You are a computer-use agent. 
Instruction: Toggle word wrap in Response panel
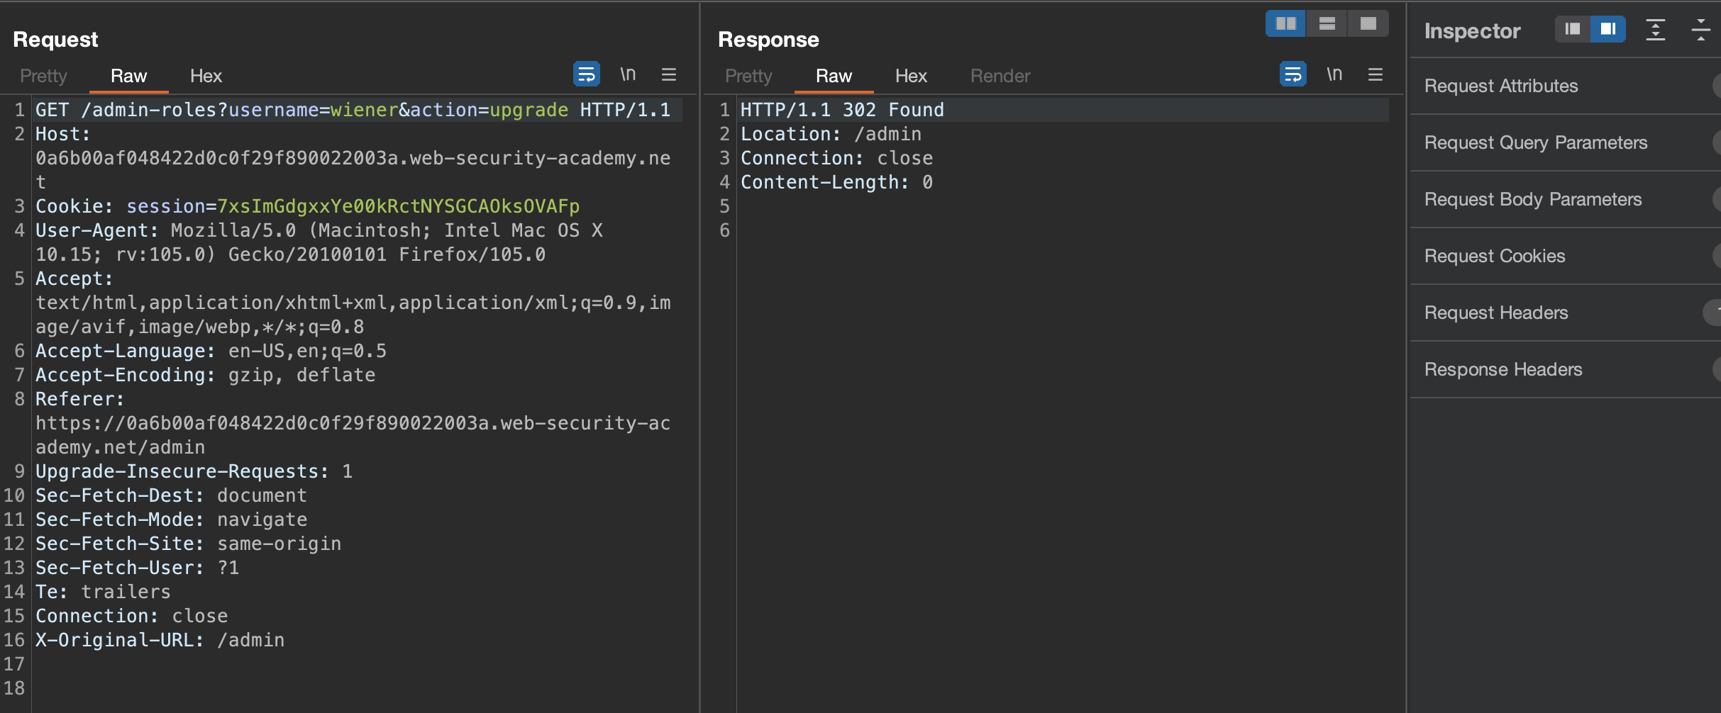tap(1293, 74)
